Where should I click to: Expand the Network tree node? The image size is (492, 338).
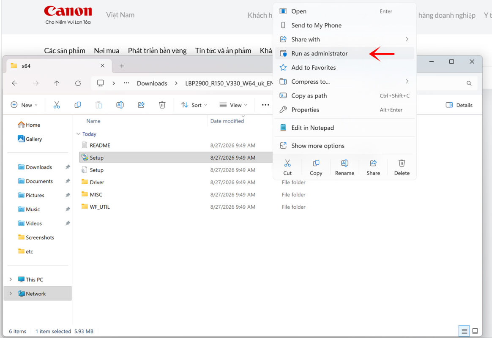(11, 294)
